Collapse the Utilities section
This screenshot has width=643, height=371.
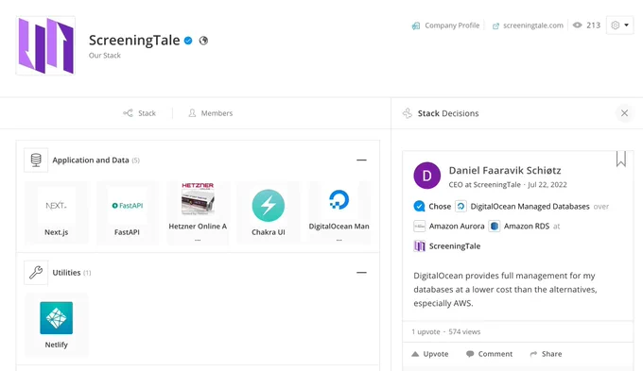click(361, 273)
